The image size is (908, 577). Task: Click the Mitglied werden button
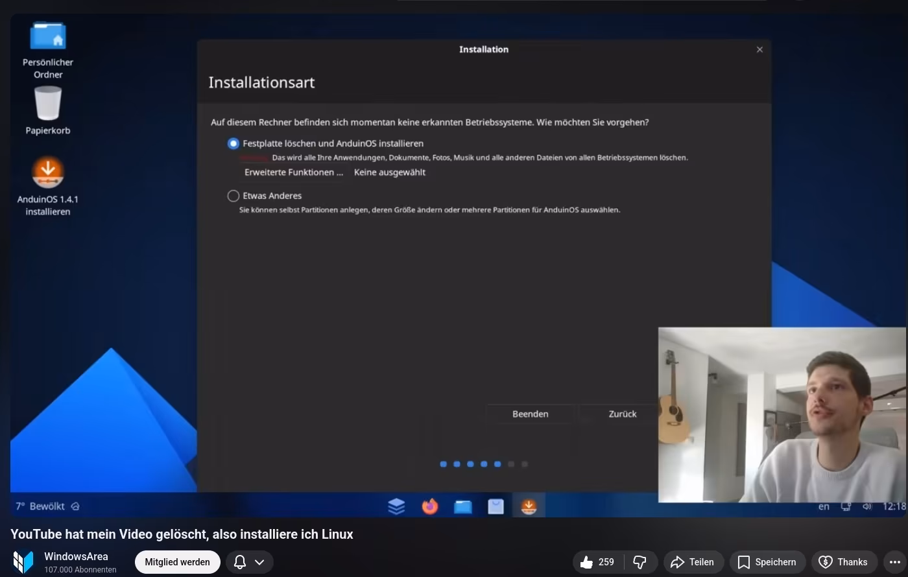coord(177,562)
